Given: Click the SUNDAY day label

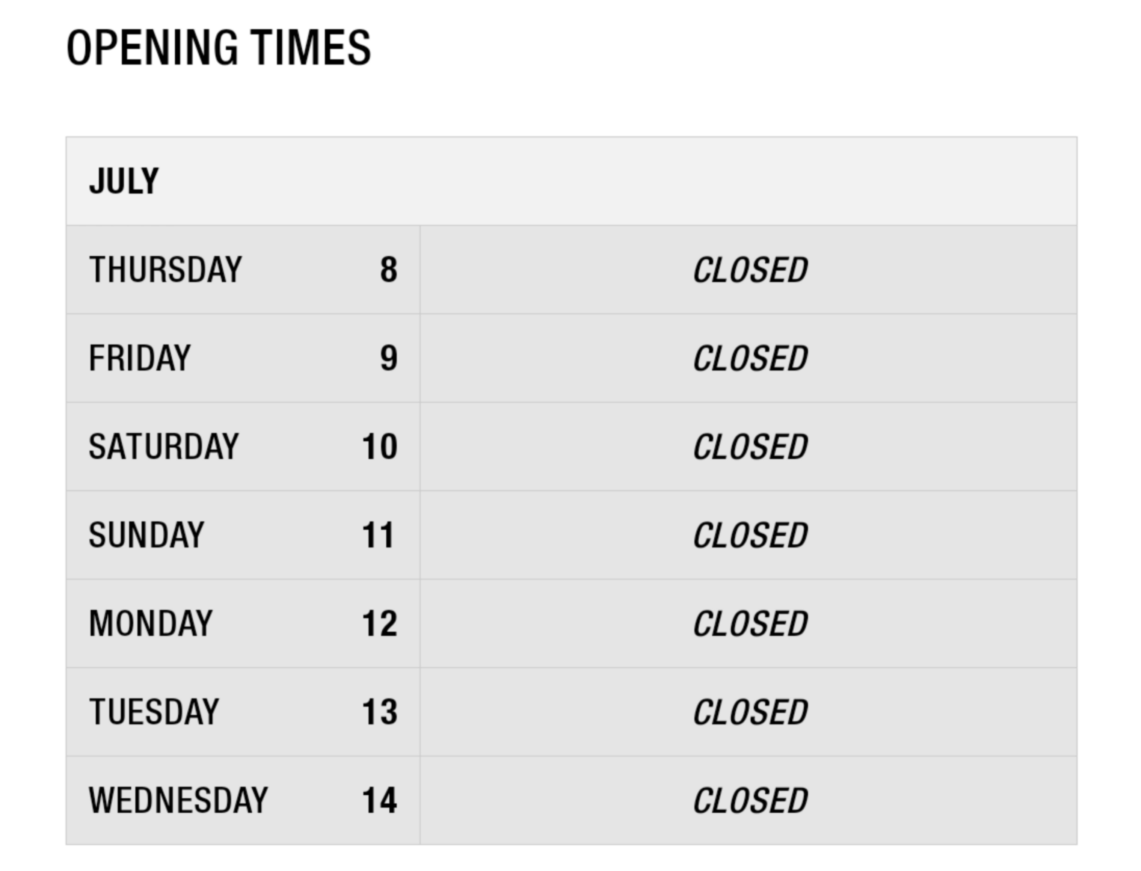Looking at the screenshot, I should click(147, 535).
